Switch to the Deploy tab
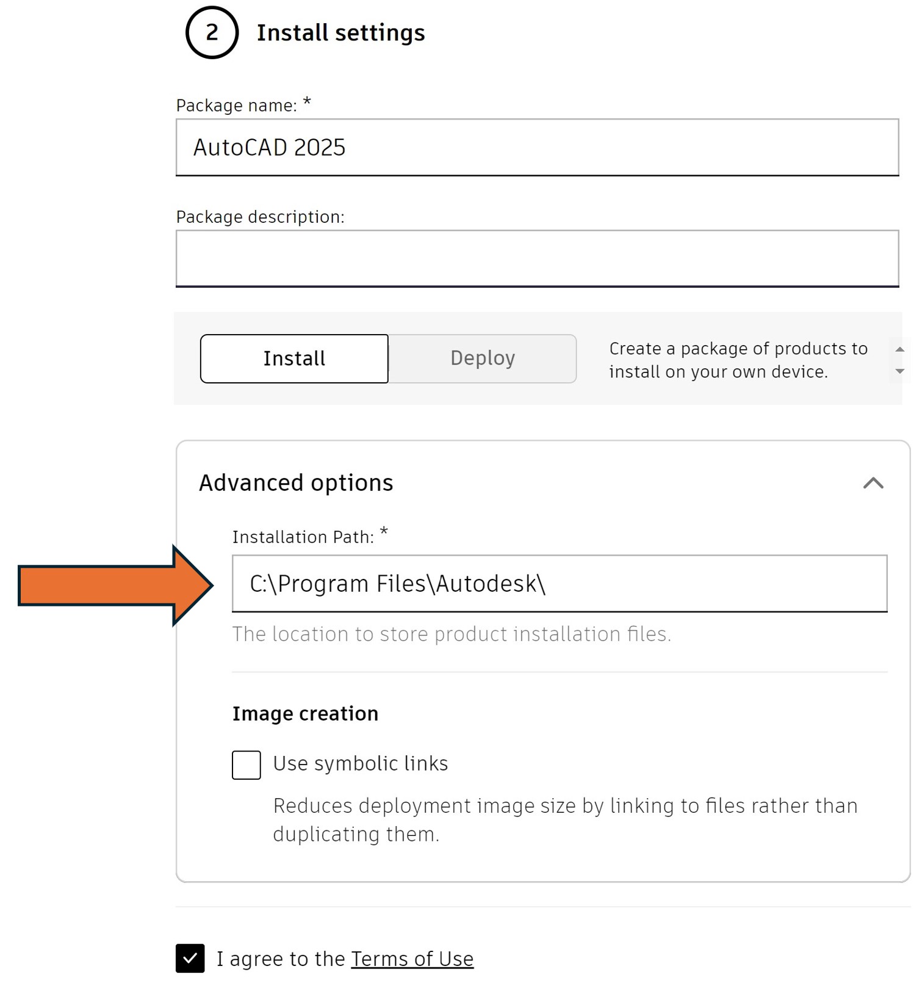Screen dimensions: 914x988 click(482, 358)
